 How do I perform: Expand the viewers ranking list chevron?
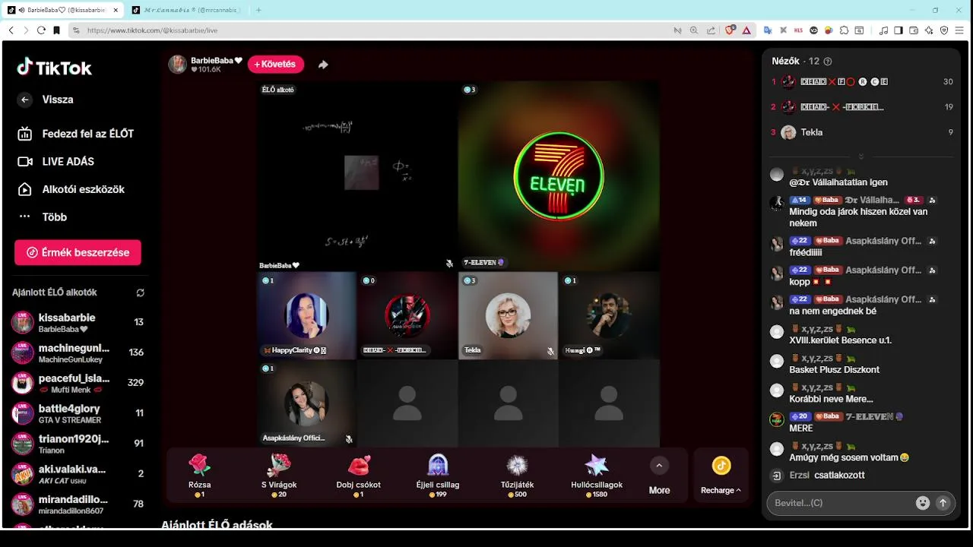point(861,157)
